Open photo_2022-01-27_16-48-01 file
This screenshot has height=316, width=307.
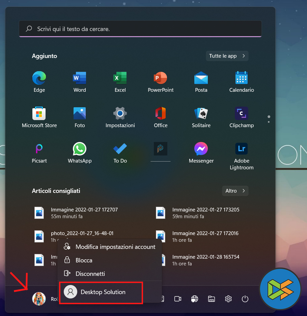pos(82,233)
